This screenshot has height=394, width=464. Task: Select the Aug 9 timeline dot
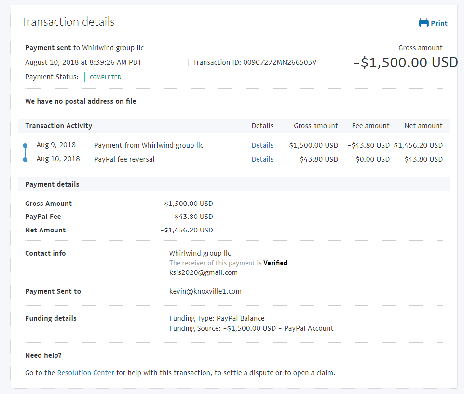[x=25, y=145]
